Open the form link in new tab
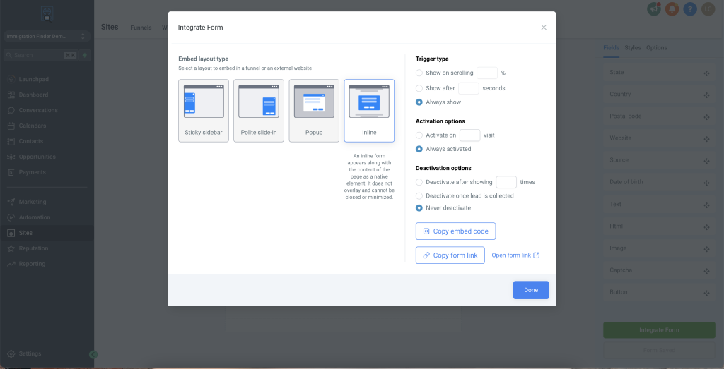The height and width of the screenshot is (369, 724). 515,255
